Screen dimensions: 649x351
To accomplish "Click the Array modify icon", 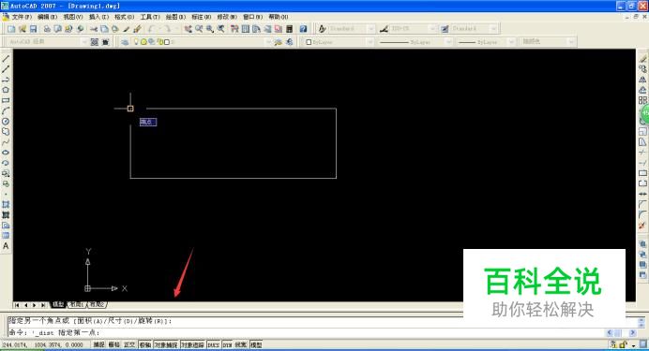I will [x=642, y=100].
